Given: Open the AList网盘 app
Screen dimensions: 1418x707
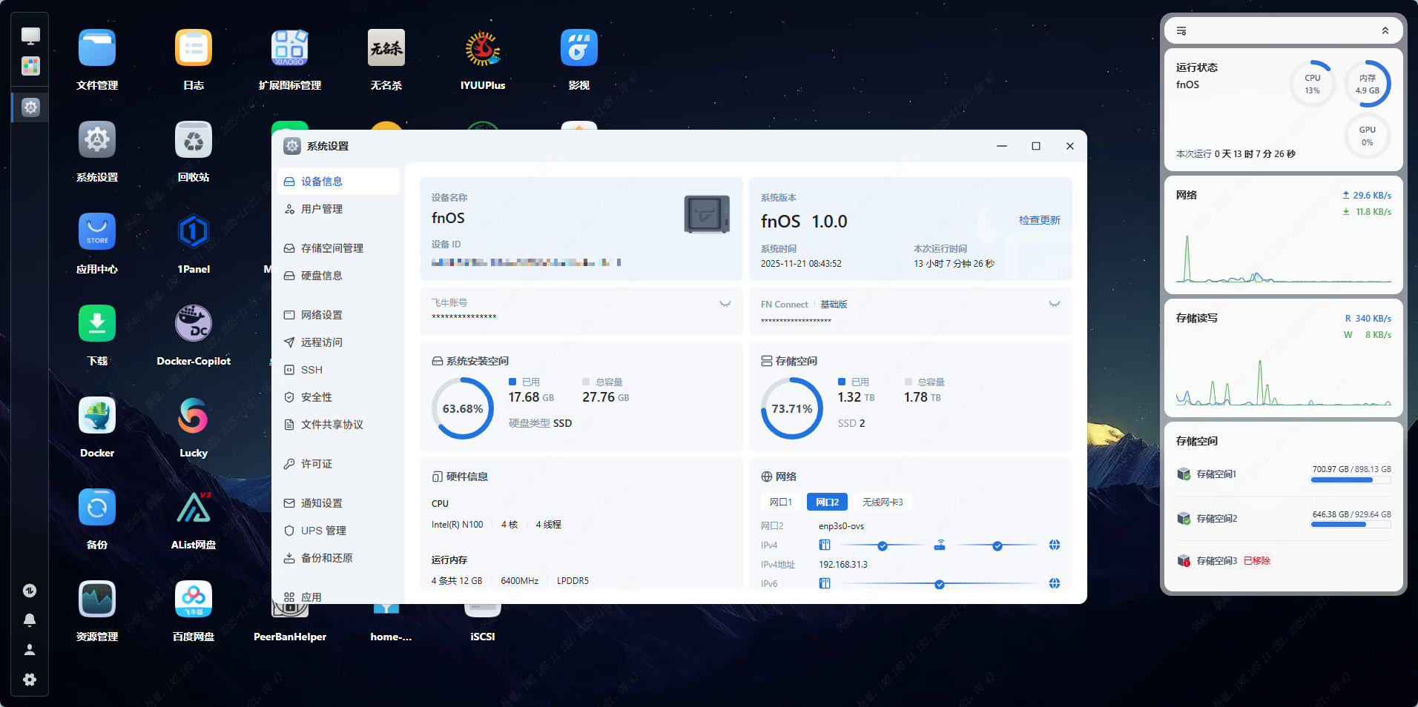Looking at the screenshot, I should 194,508.
